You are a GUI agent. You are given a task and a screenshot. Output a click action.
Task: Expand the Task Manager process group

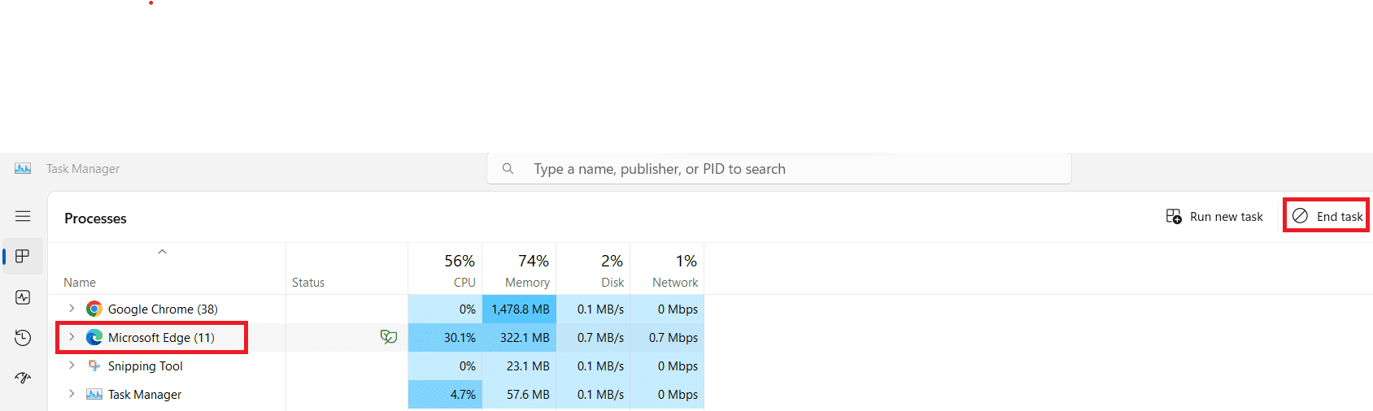[x=72, y=394]
